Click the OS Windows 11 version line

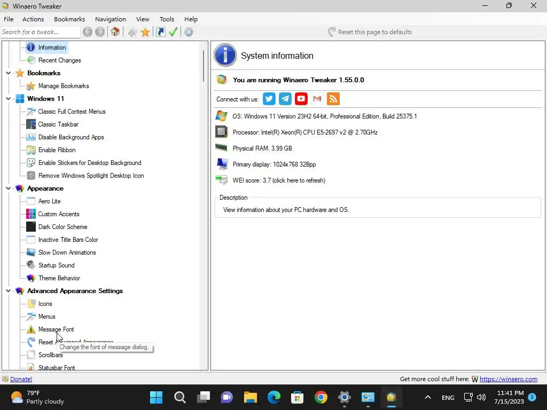pyautogui.click(x=324, y=116)
